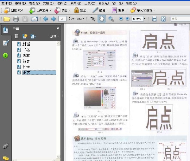Activate the Hand tool
The image size is (190, 161).
click(102, 19)
